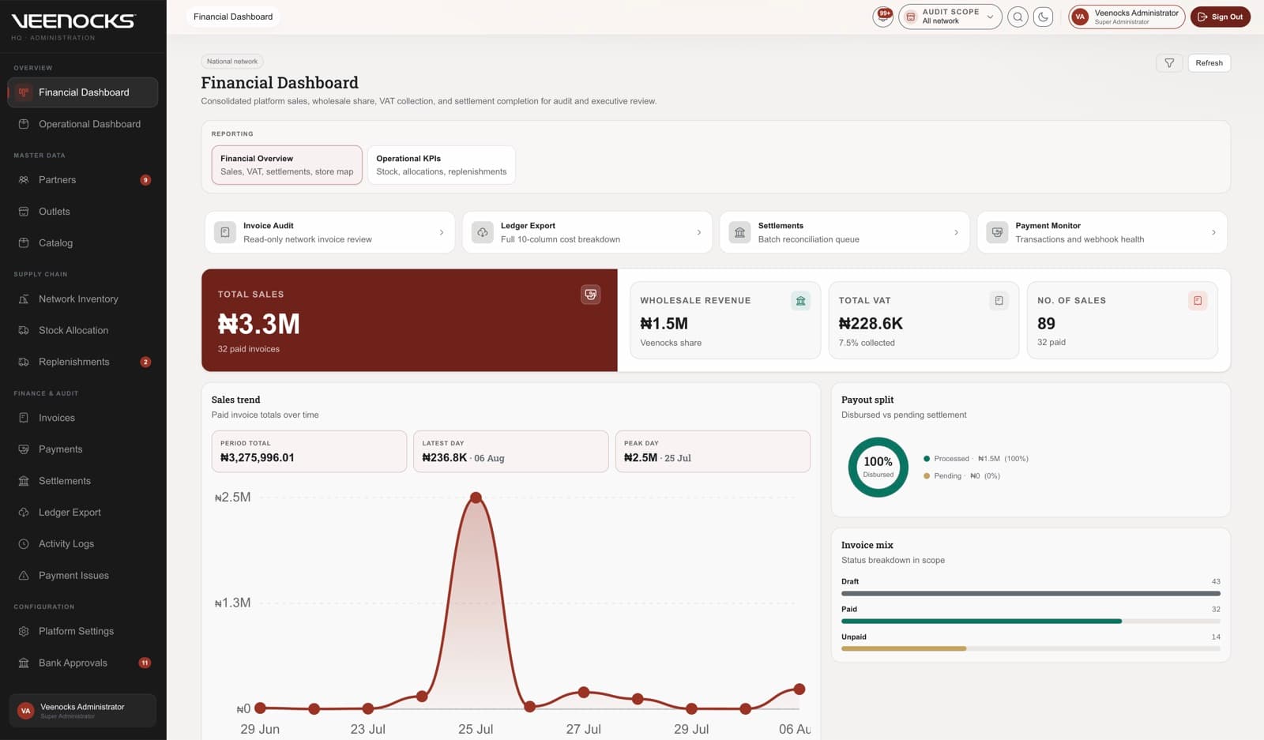Click the Wholesale Revenue bank icon
Image resolution: width=1264 pixels, height=740 pixels.
[801, 301]
